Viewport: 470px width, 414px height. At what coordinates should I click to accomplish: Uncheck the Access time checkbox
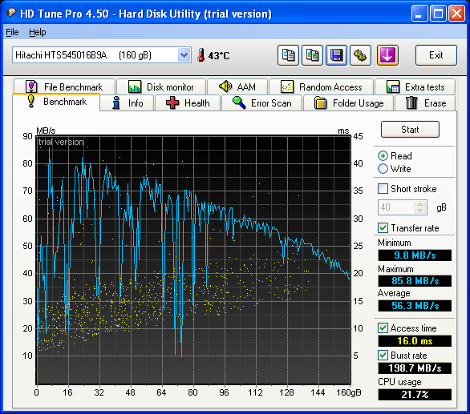click(383, 328)
